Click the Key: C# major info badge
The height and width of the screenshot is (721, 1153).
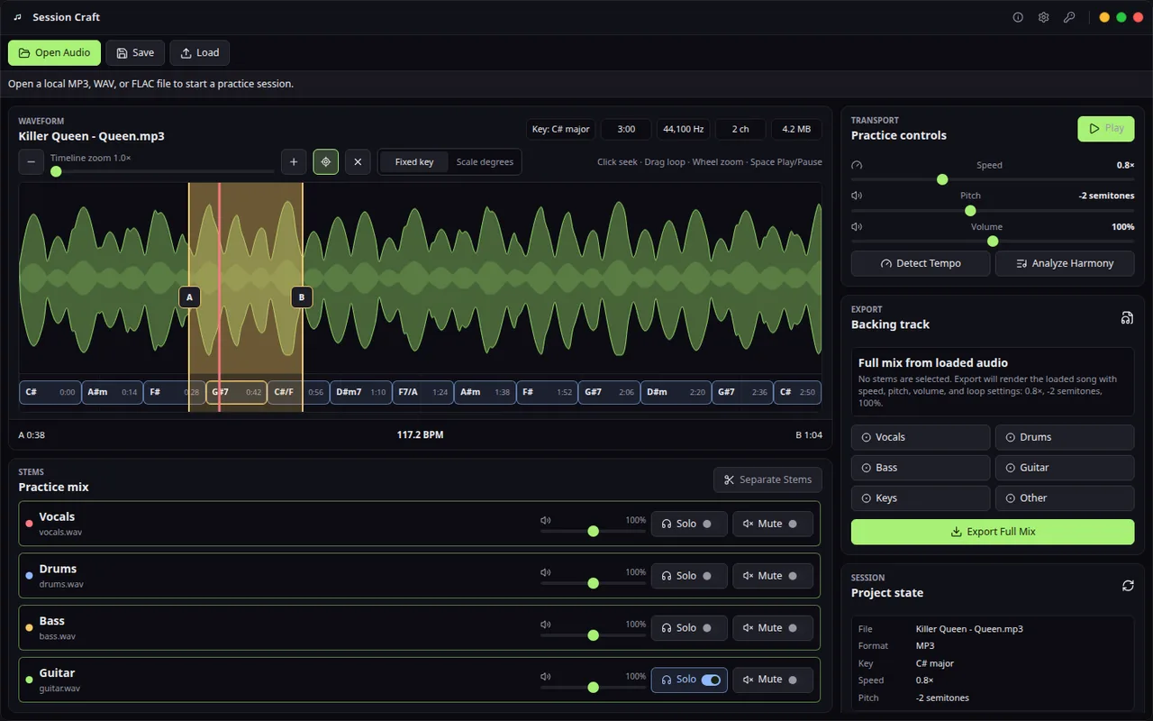click(560, 129)
